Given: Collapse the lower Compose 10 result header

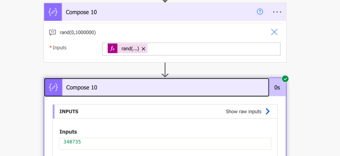Looking at the screenshot, I should tap(156, 87).
